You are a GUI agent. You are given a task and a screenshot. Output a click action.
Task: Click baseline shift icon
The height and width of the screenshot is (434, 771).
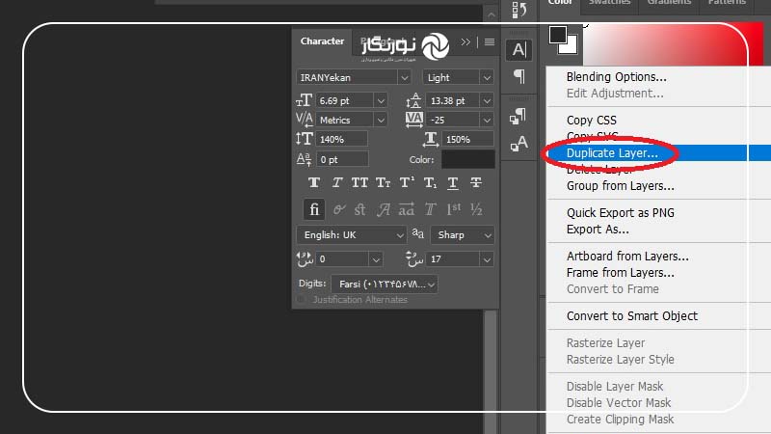[304, 159]
